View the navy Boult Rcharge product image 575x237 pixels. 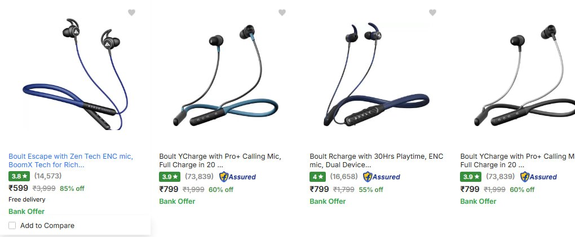pos(376,75)
